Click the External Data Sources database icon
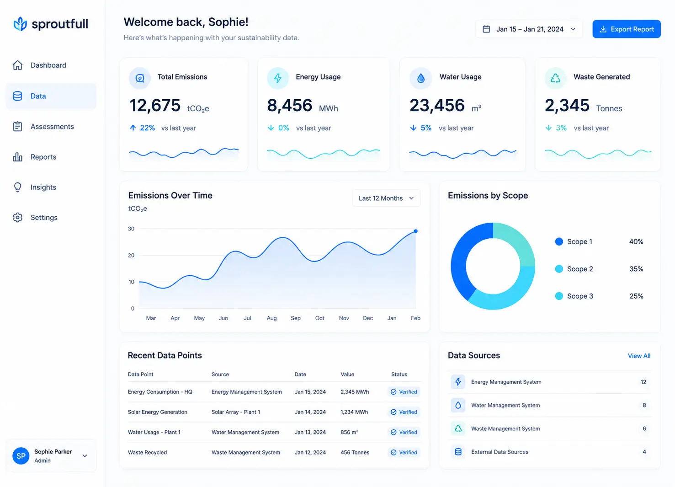Screen dimensions: 675x487 [458, 452]
